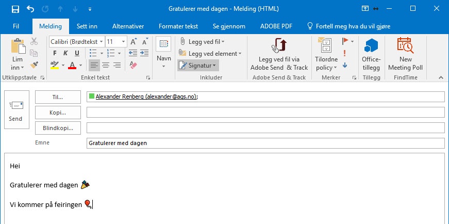This screenshot has width=449, height=224.
Task: Switch to the Sett inn tab
Action: [x=87, y=26]
